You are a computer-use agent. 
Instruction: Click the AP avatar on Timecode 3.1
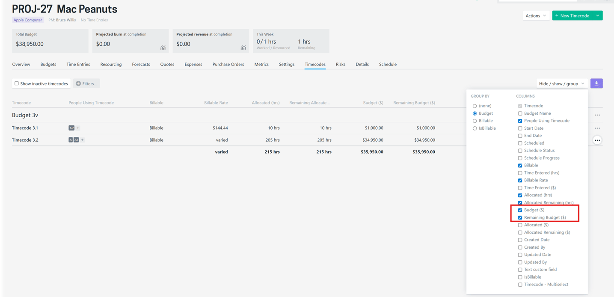pos(71,128)
